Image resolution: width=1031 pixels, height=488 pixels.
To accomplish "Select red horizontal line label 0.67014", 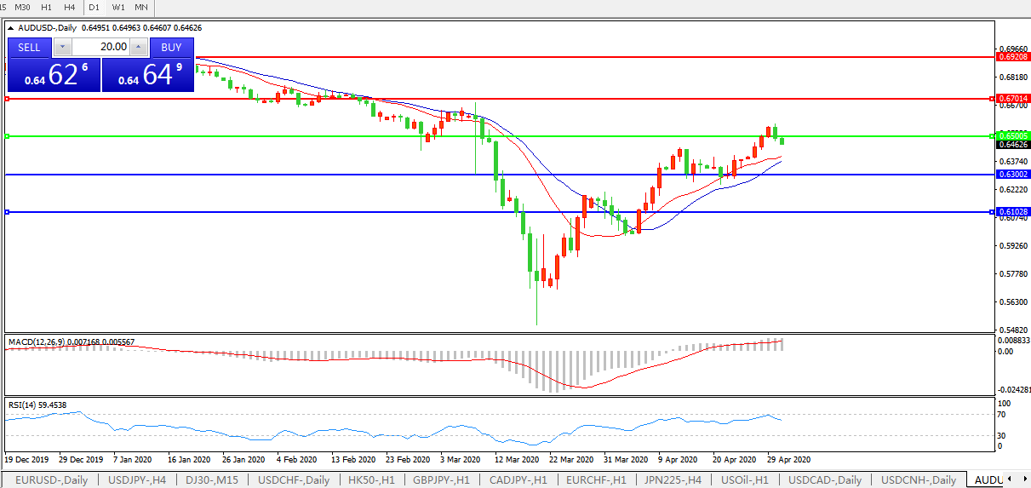I will click(1012, 99).
